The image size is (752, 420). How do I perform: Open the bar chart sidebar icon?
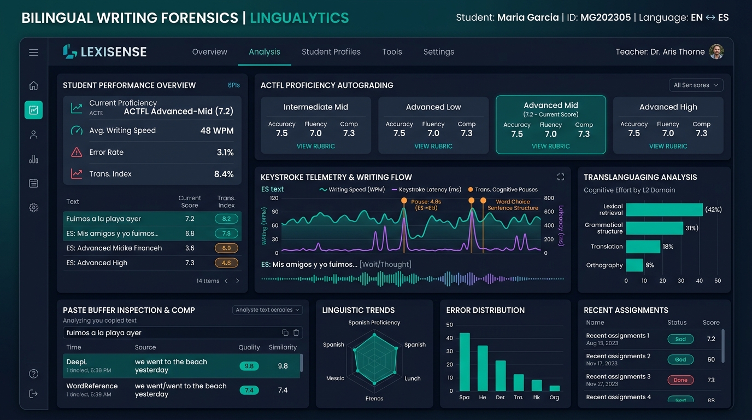pyautogui.click(x=33, y=159)
